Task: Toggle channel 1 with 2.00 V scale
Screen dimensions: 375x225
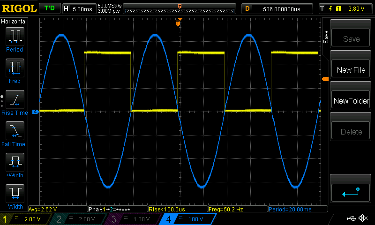Action: (26, 219)
